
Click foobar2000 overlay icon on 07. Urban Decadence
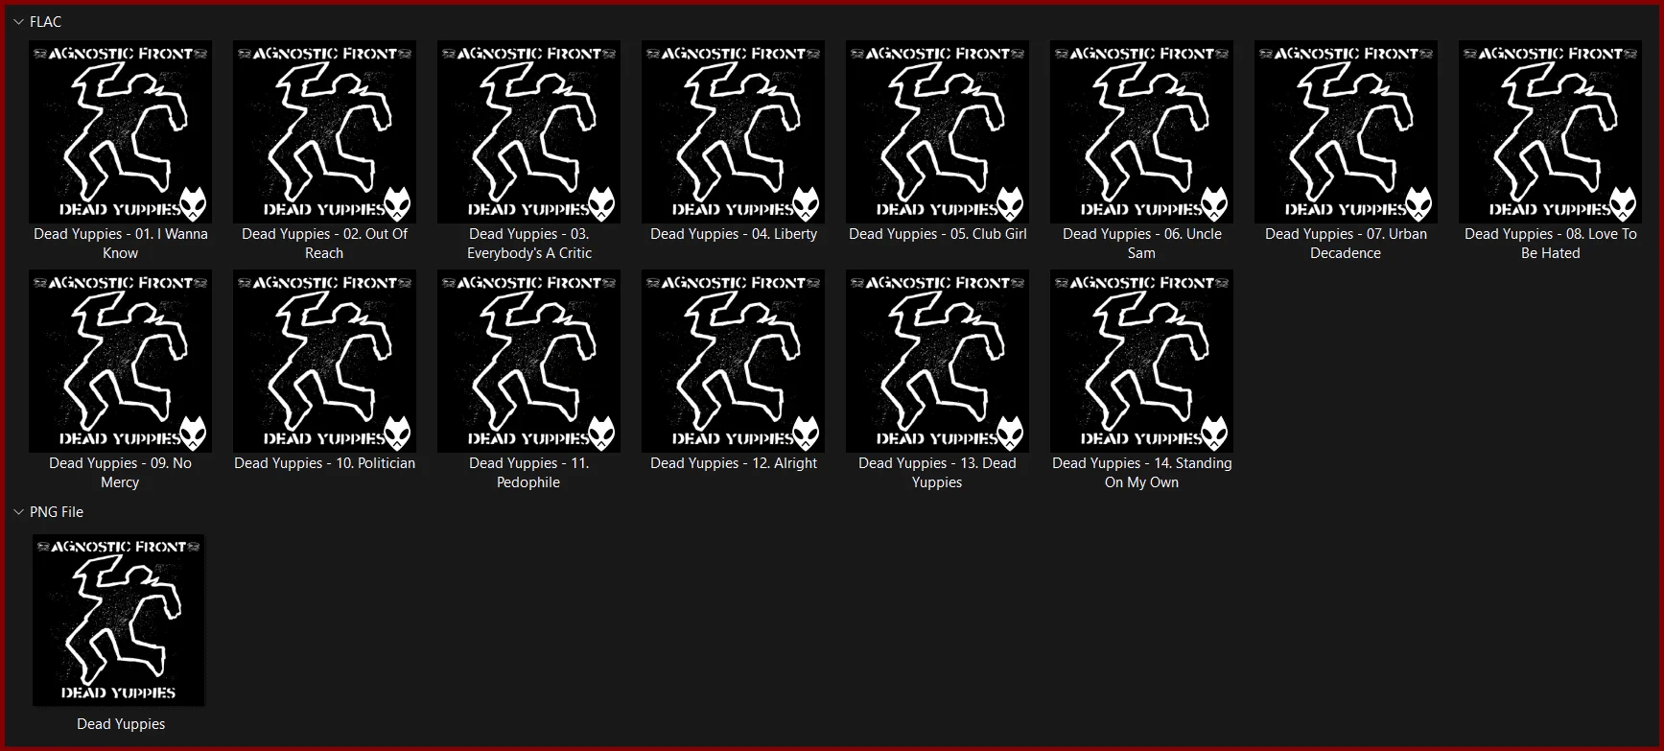[x=1419, y=204]
